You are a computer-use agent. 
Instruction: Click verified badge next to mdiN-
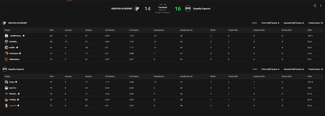[17, 47]
